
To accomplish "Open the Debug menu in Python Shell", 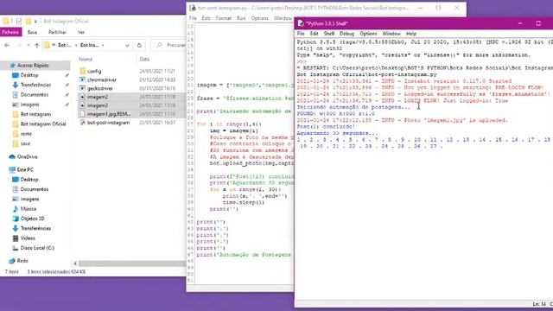I will pos(346,34).
